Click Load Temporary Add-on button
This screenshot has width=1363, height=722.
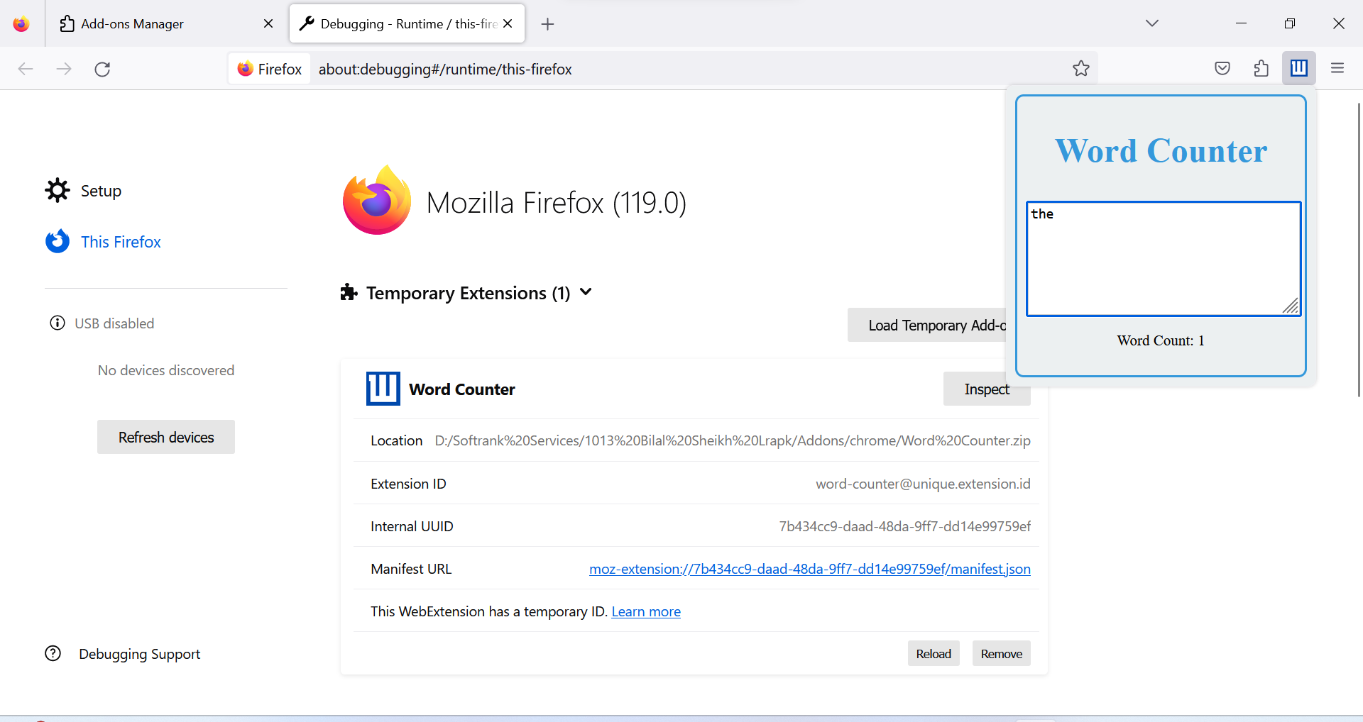[x=927, y=325]
